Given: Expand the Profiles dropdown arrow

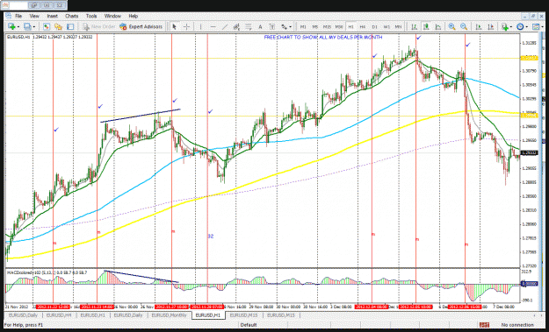Looking at the screenshot, I should click(33, 27).
